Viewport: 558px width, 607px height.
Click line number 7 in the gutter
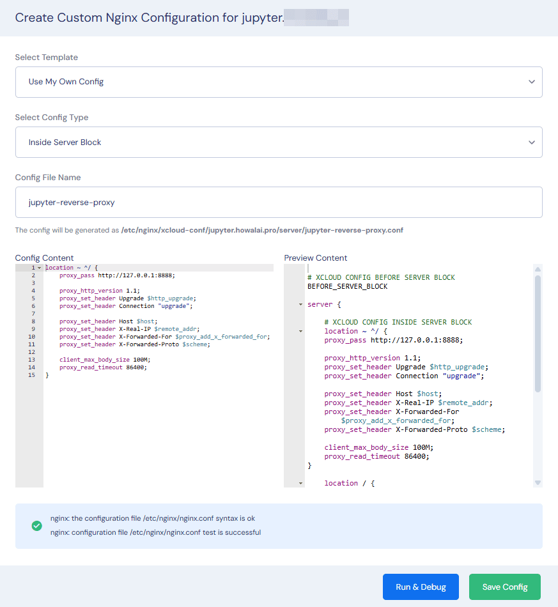pyautogui.click(x=33, y=314)
